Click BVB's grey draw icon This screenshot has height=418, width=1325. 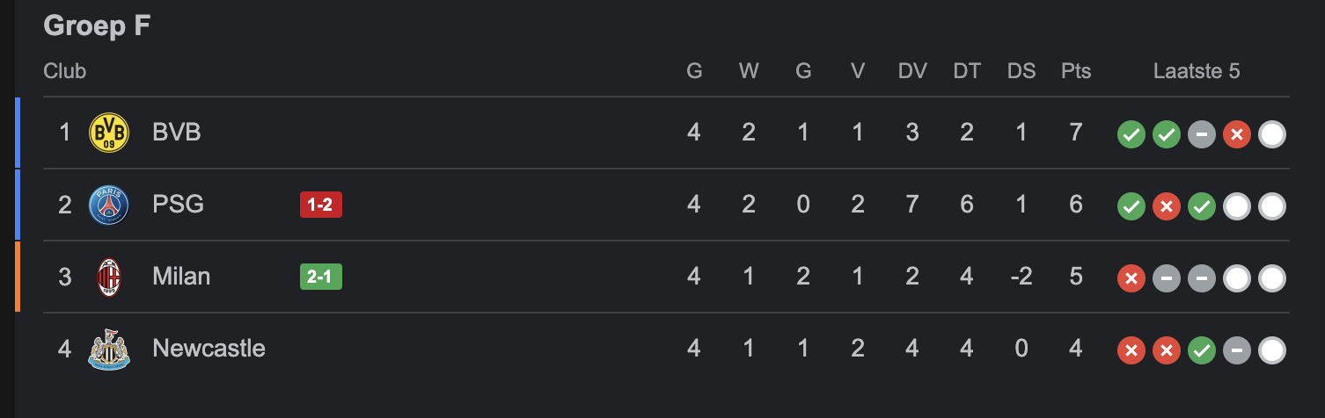tap(1202, 135)
